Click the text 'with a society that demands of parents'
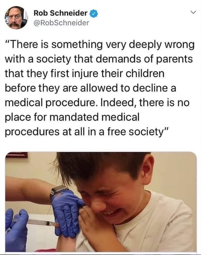The image size is (201, 255). coord(99,59)
